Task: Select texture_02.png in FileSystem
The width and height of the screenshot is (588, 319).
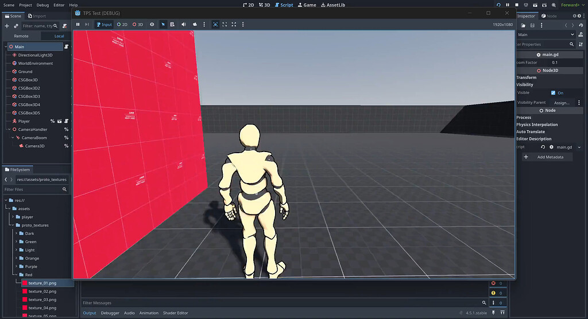Action: (x=42, y=291)
